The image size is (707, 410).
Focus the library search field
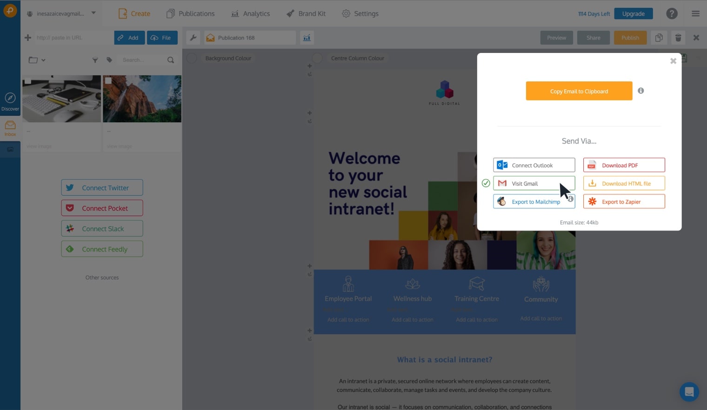click(142, 60)
